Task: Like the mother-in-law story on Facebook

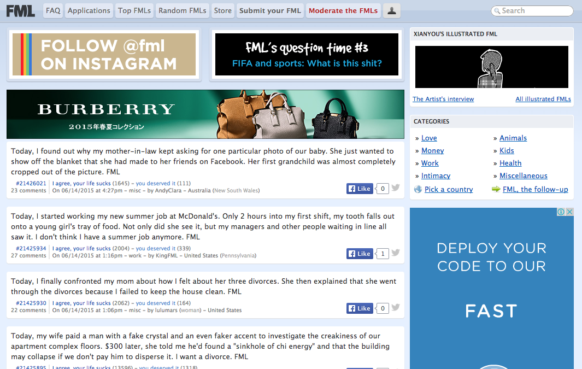Action: click(x=360, y=189)
